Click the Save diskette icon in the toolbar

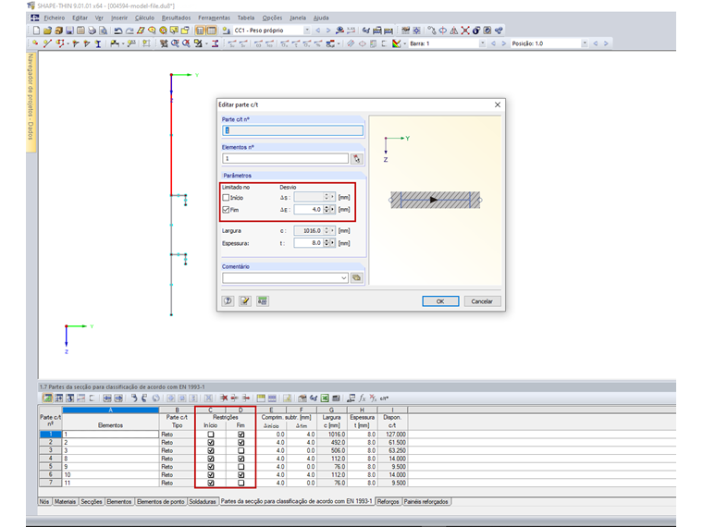coord(69,31)
